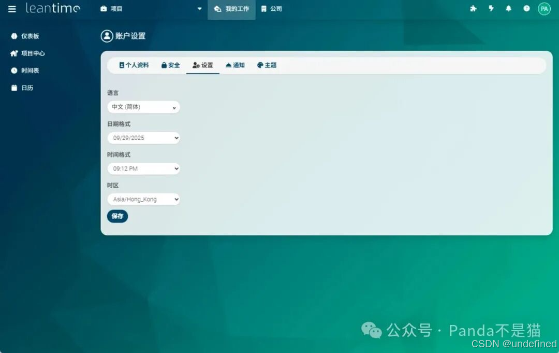Click the 日期格式 field label
The image size is (559, 353).
click(x=119, y=124)
